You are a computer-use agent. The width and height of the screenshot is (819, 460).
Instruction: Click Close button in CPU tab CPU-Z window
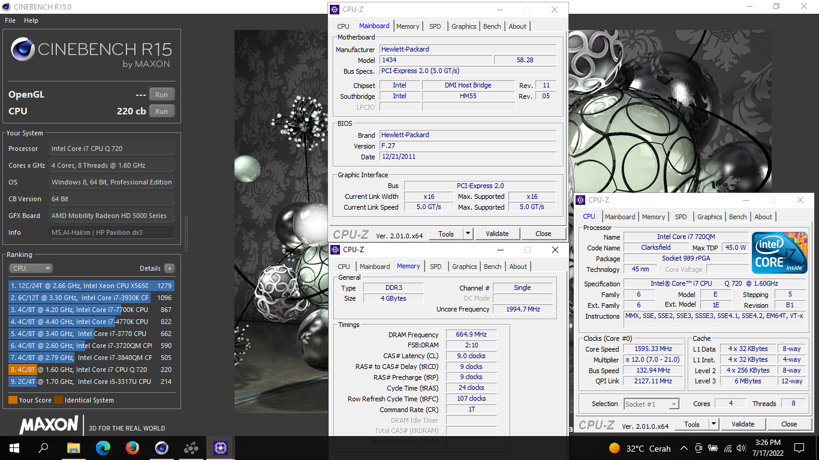[789, 424]
